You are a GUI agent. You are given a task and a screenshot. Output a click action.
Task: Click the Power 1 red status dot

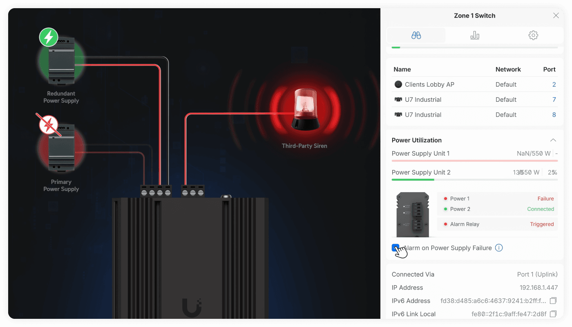pos(445,199)
